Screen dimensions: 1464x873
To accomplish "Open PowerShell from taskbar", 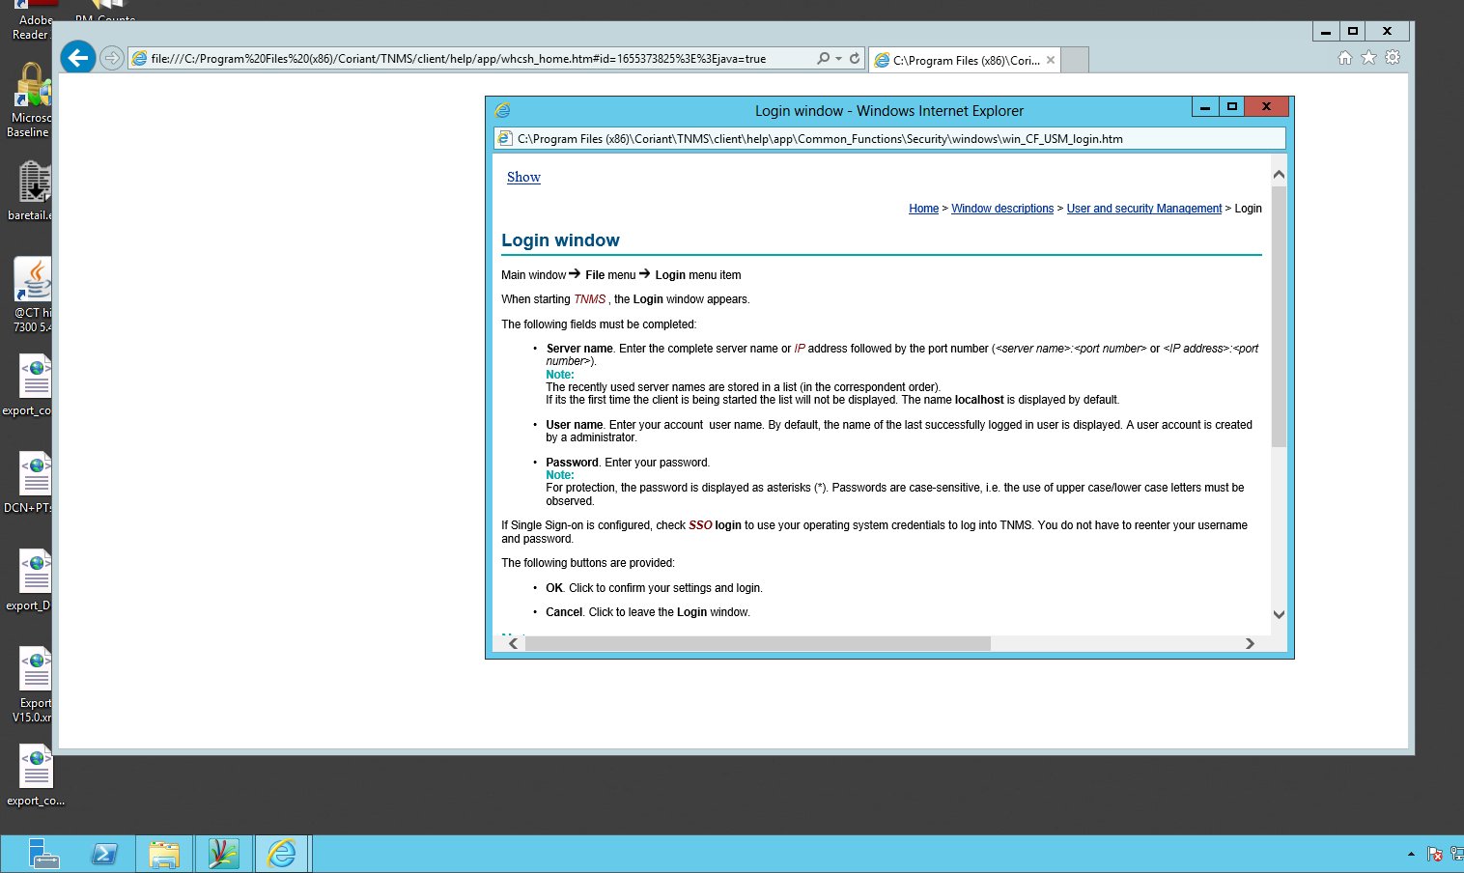I will (x=104, y=855).
